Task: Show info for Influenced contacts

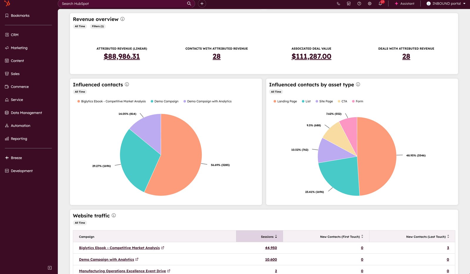Action: click(x=127, y=84)
